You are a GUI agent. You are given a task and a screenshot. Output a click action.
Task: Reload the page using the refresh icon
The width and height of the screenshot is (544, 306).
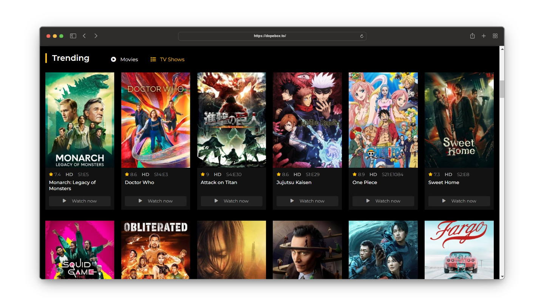click(362, 36)
